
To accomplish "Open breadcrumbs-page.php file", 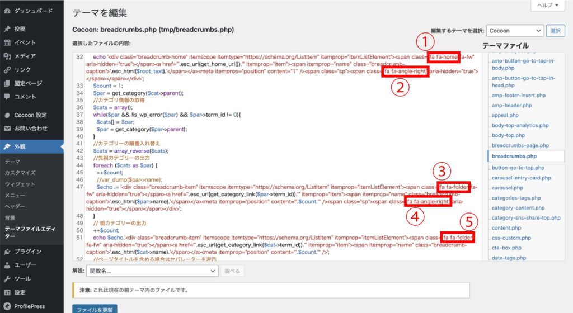I will tap(520, 145).
